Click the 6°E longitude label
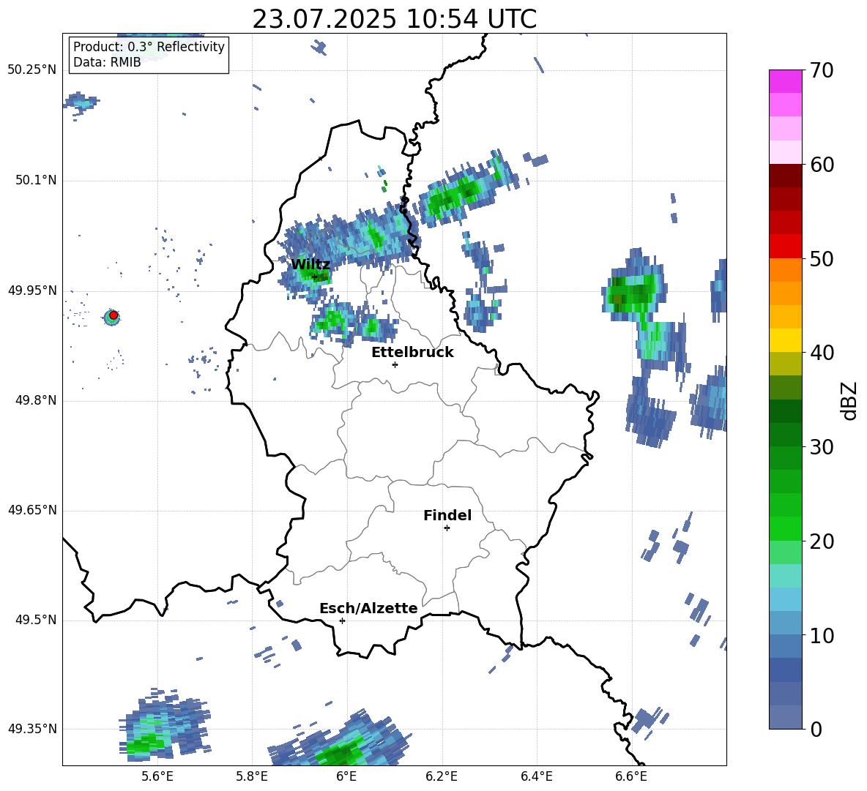 (346, 776)
